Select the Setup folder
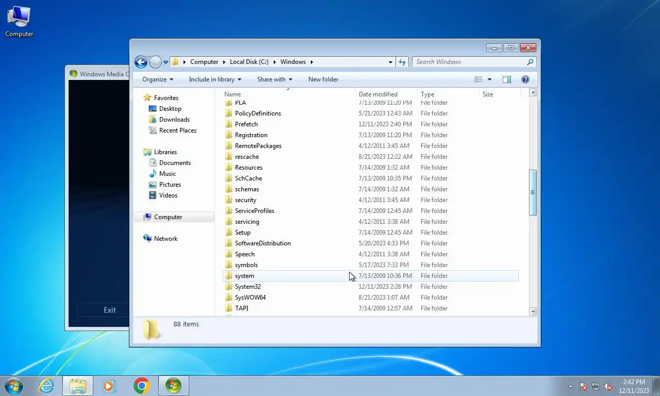This screenshot has width=660, height=396. [x=243, y=233]
